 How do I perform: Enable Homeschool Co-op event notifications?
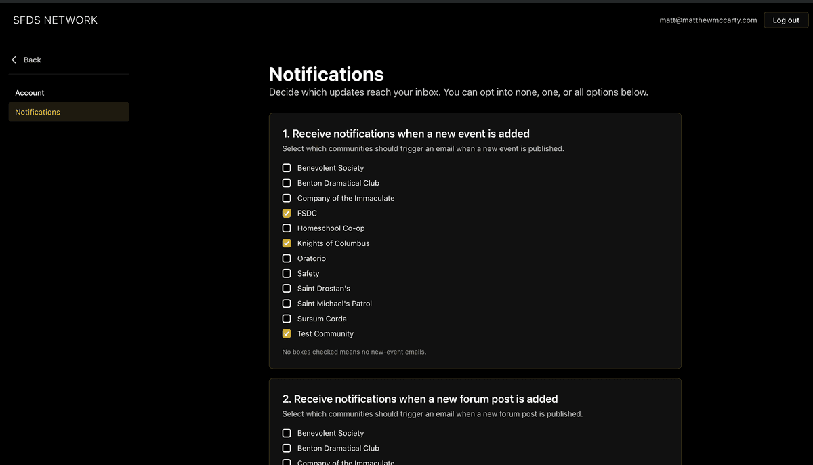point(286,228)
